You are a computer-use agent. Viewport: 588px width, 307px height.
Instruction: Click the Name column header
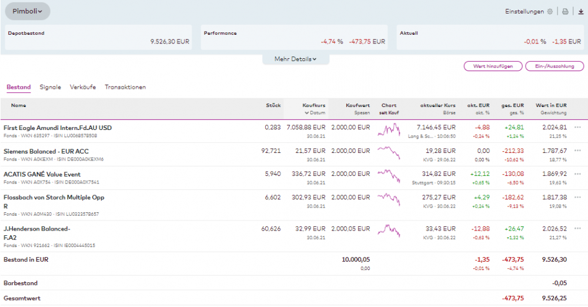18,105
